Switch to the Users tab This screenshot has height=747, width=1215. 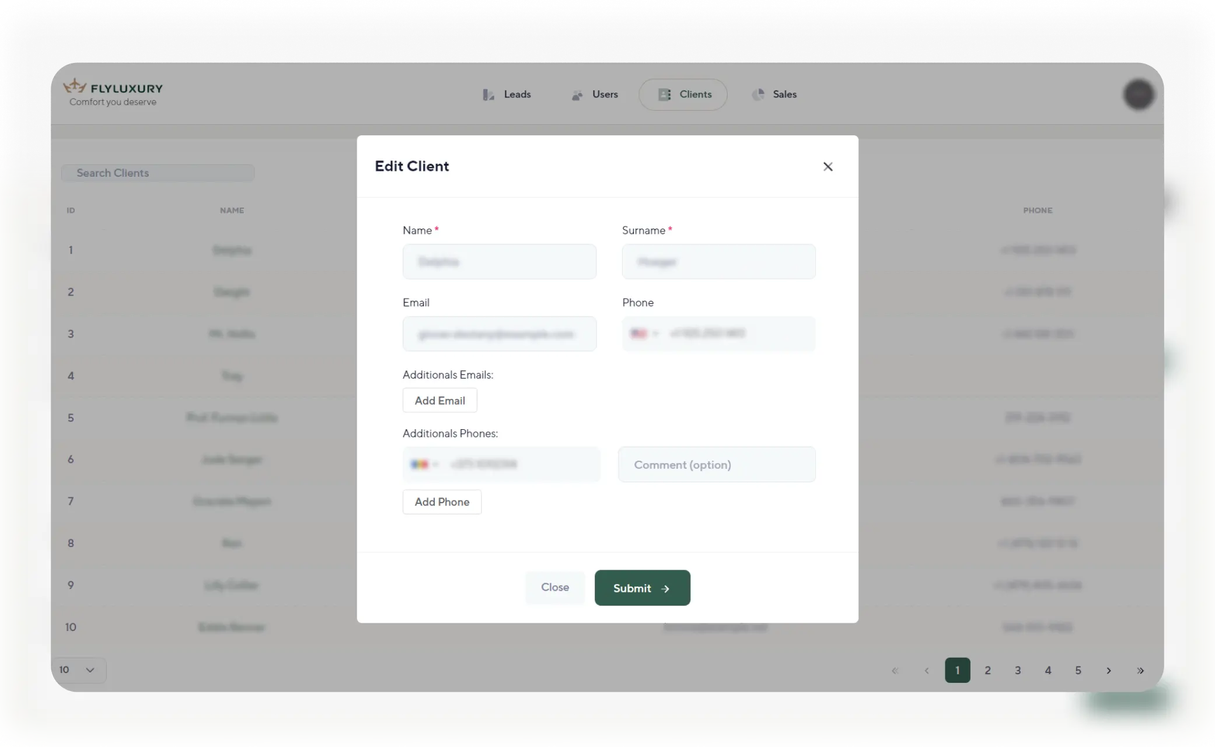point(595,94)
